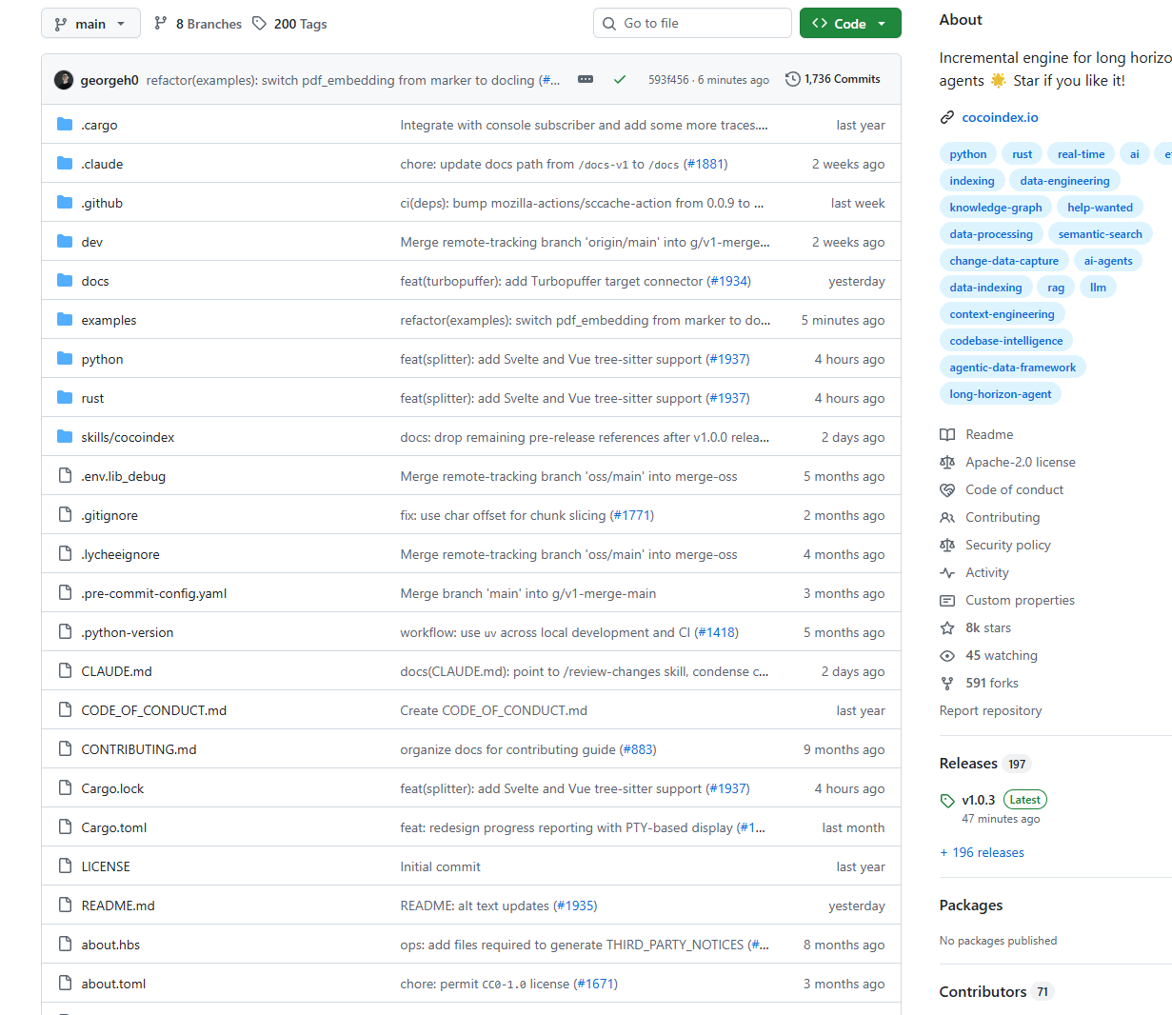The width and height of the screenshot is (1172, 1015).
Task: Open the CLAUDE.md file
Action: click(x=116, y=671)
